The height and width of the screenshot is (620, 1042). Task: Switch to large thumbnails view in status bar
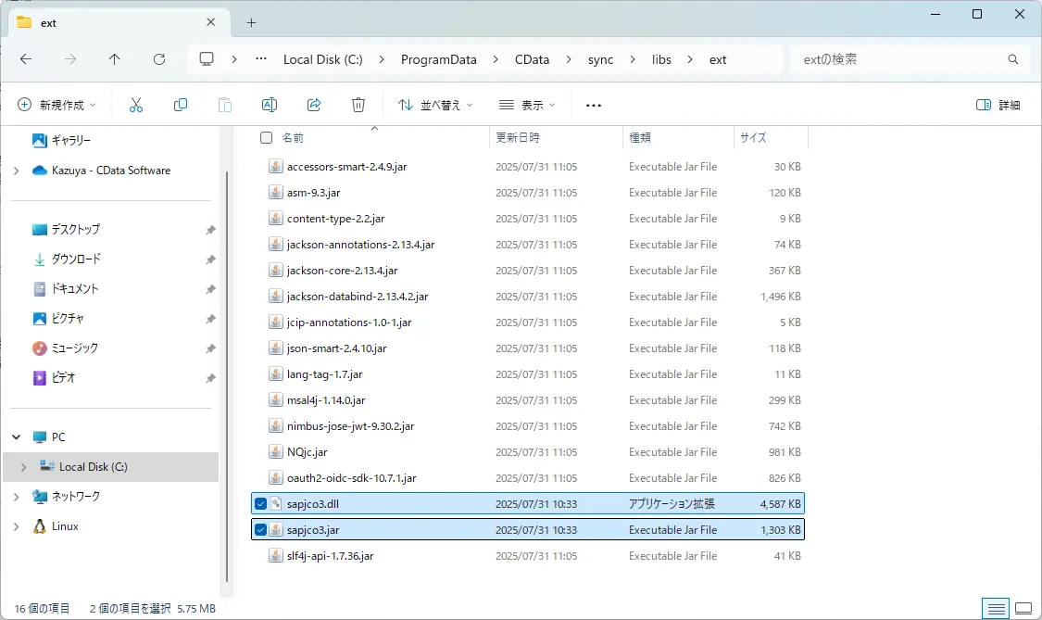tap(1023, 609)
